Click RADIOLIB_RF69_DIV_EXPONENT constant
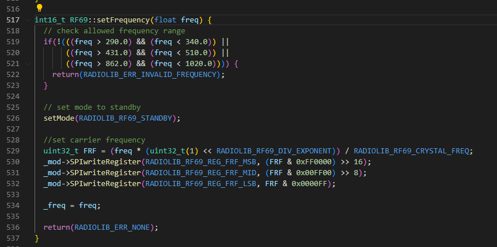497x247 pixels. 274,150
